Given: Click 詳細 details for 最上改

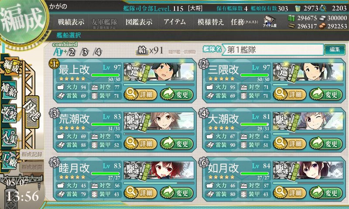Looking at the screenshot, I should pos(140,94).
